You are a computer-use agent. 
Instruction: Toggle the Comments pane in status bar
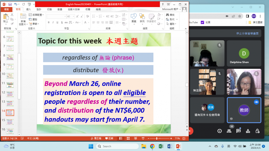click(x=109, y=138)
